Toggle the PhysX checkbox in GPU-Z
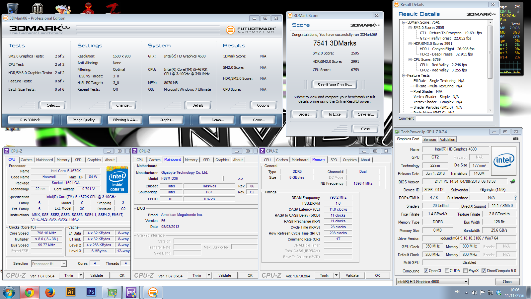This screenshot has width=531, height=299. (465, 271)
